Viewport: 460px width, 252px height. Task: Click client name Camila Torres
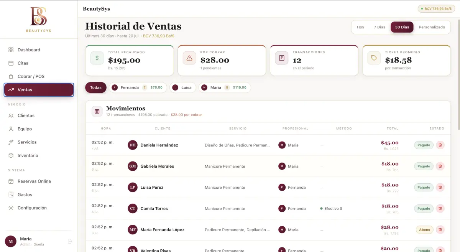[x=154, y=209]
